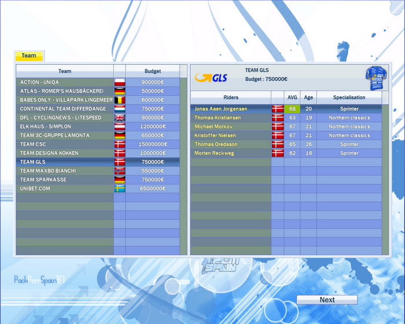405x324 pixels.
Task: Click the Norwegian flag beside Team Maxbo Bianchi
Action: pyautogui.click(x=120, y=171)
